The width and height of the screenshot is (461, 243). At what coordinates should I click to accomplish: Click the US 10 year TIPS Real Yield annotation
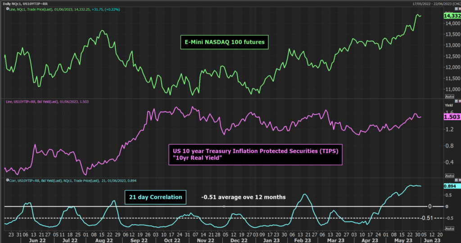pos(255,154)
